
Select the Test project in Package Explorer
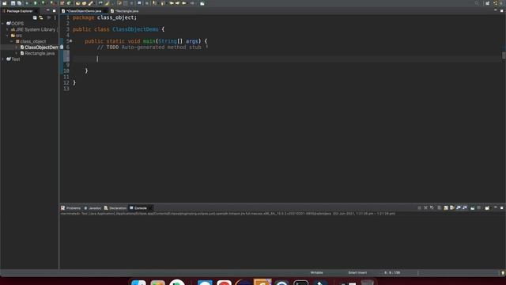coord(13,59)
